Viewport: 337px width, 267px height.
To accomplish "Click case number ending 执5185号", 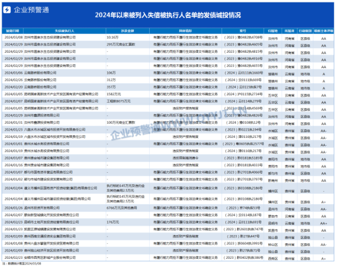I will point(243,158).
